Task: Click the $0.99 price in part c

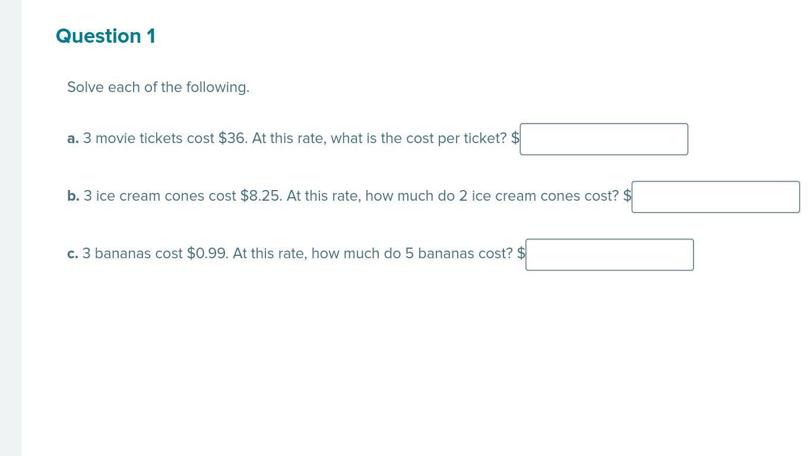Action: pyautogui.click(x=207, y=254)
